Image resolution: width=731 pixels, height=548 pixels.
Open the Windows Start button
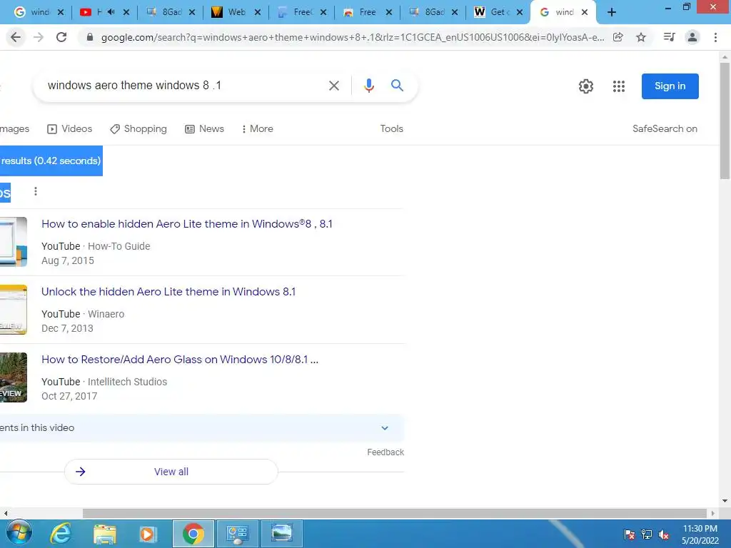coord(19,534)
